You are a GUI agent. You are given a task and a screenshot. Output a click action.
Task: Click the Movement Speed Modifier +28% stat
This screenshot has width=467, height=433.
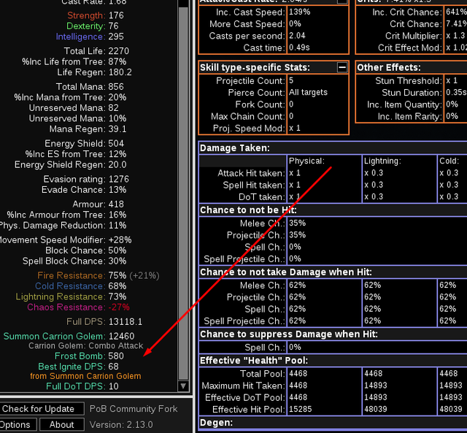(x=66, y=240)
